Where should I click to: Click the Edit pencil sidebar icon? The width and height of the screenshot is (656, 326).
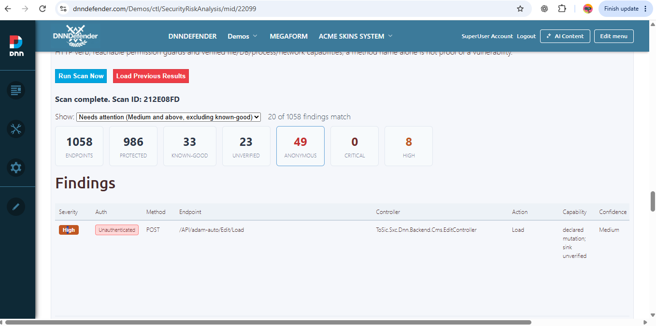(16, 207)
